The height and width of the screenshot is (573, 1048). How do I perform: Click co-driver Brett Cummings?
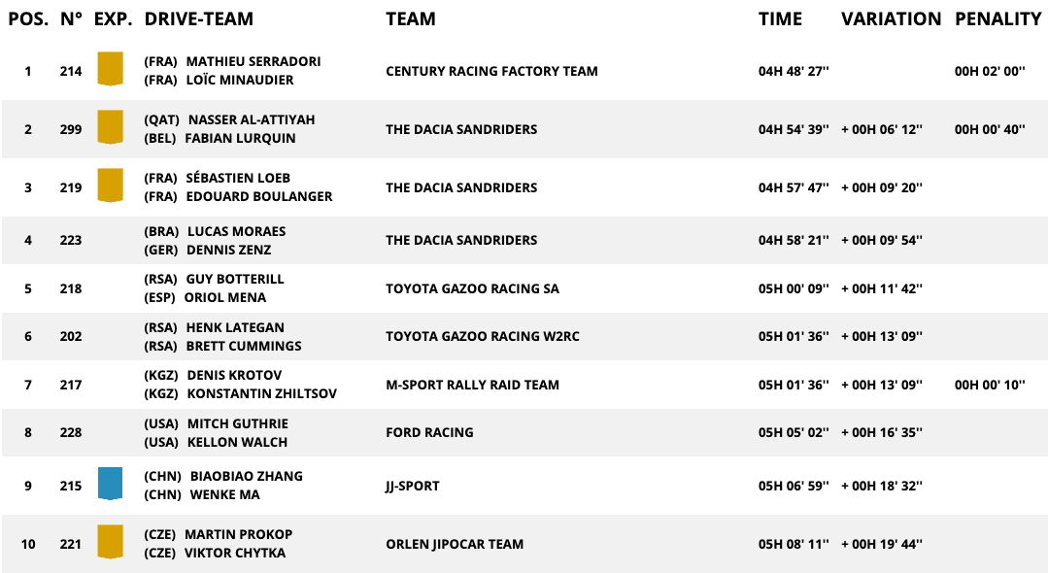pyautogui.click(x=244, y=346)
